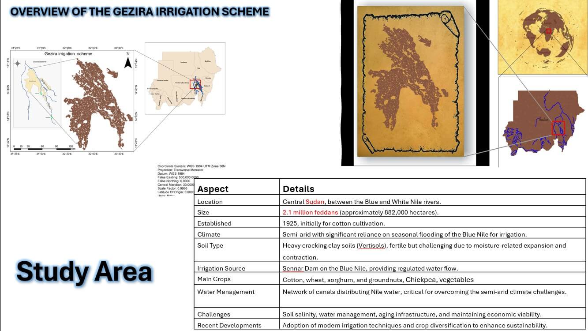Screen dimensions: 588x331
Task: Click the "Cotton, wheat, sorghum, and groundnuts" details cell
Action: click(x=433, y=278)
